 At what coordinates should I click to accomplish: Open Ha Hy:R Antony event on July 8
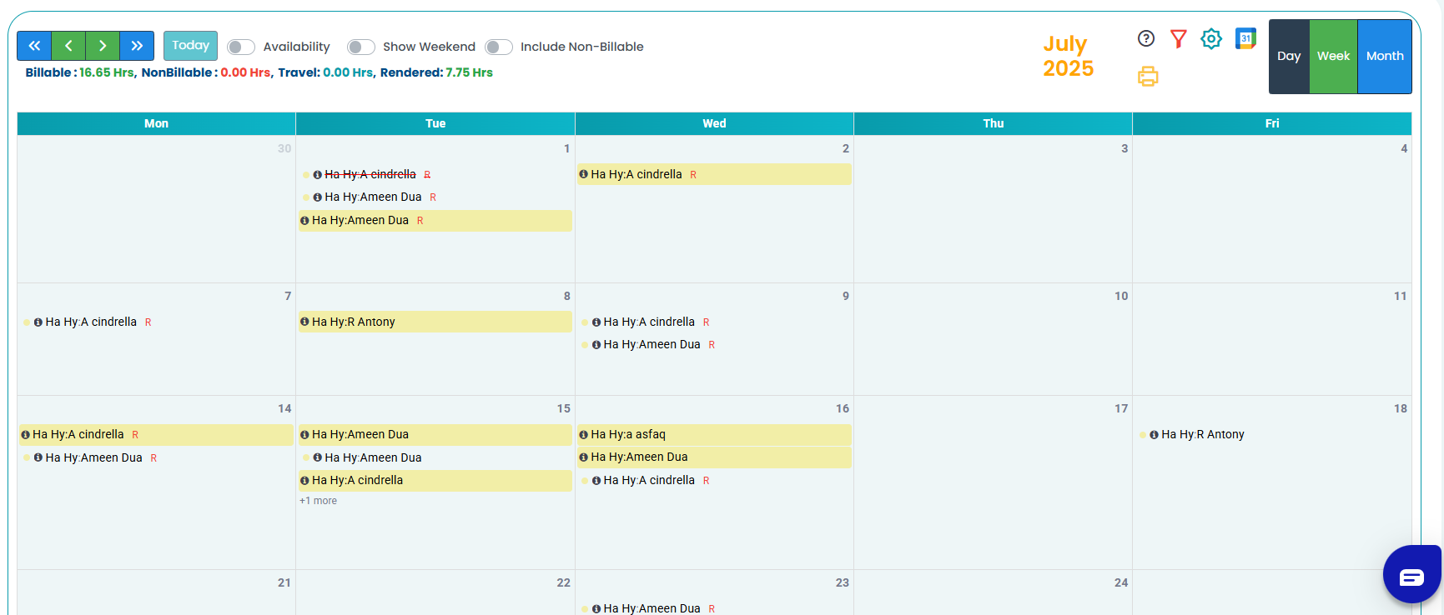(x=435, y=322)
